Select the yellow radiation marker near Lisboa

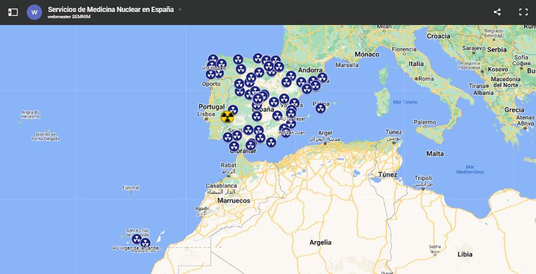pyautogui.click(x=227, y=117)
